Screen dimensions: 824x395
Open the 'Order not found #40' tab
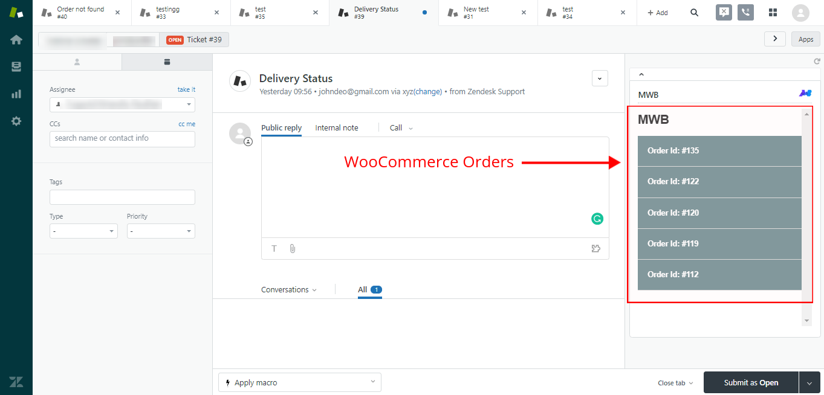[x=82, y=13]
